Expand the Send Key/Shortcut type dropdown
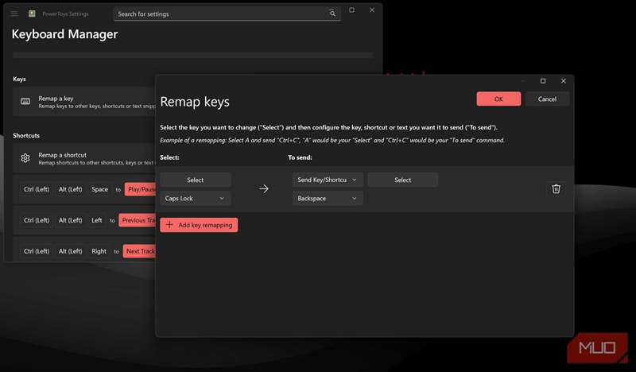The image size is (636, 372). tap(328, 180)
